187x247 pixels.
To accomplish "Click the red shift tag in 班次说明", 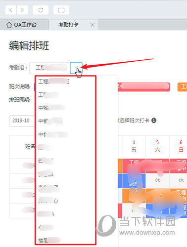I will click(x=144, y=87).
